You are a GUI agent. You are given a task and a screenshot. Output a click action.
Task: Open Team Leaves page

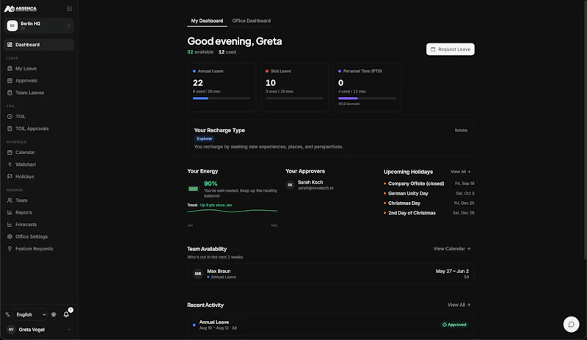(39, 93)
